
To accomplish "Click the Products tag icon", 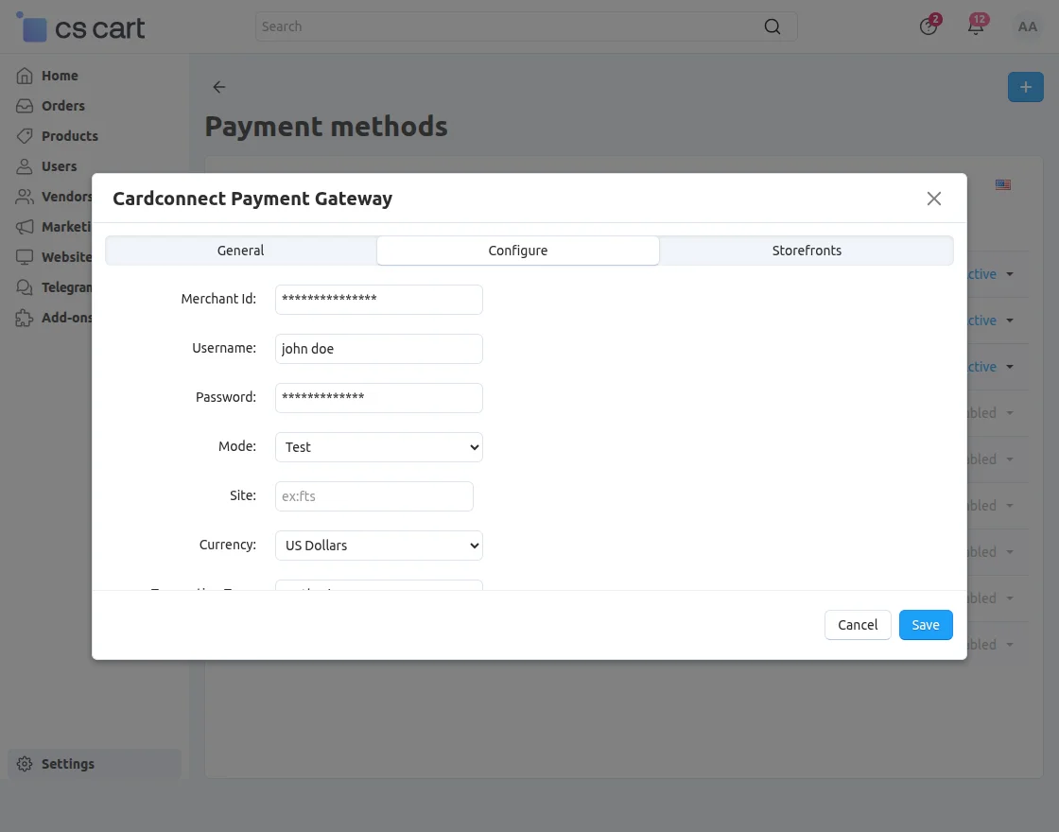I will [x=25, y=136].
